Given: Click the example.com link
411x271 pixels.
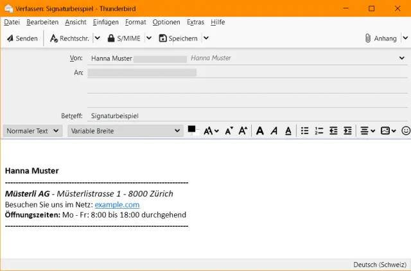Looking at the screenshot, I should pyautogui.click(x=117, y=204).
